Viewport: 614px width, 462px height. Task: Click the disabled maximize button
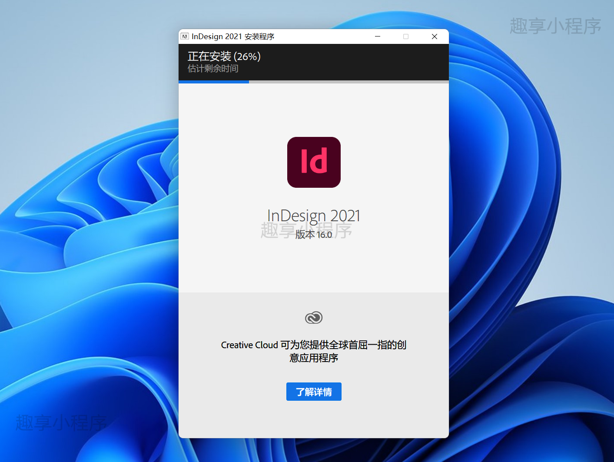(406, 37)
